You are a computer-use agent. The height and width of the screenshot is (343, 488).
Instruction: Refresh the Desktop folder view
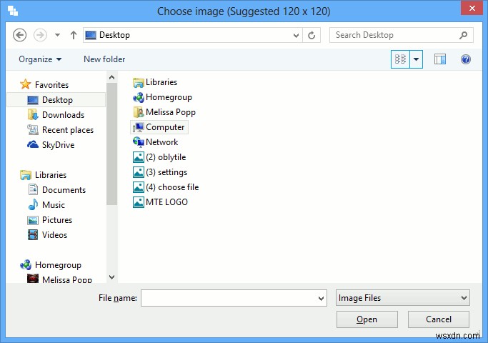[x=312, y=35]
